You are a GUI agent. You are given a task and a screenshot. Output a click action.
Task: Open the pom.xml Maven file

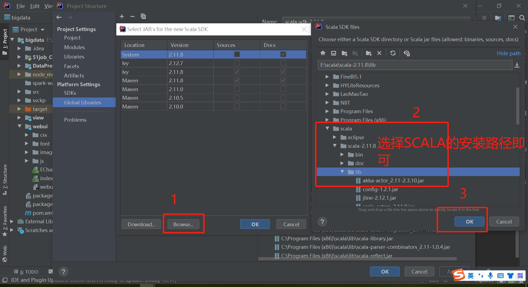39,213
